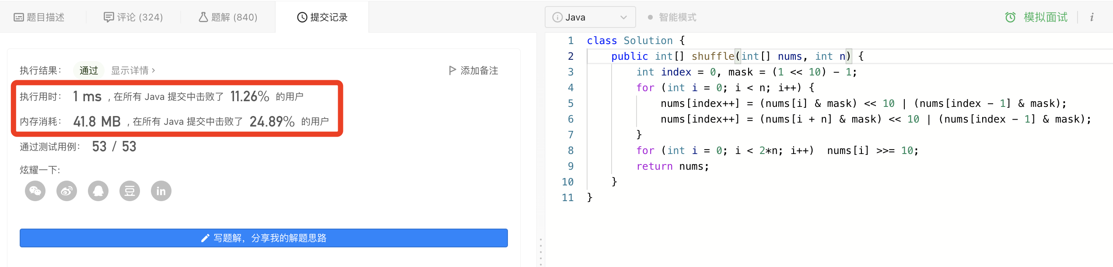Click the 1 ms runtime value

[87, 96]
